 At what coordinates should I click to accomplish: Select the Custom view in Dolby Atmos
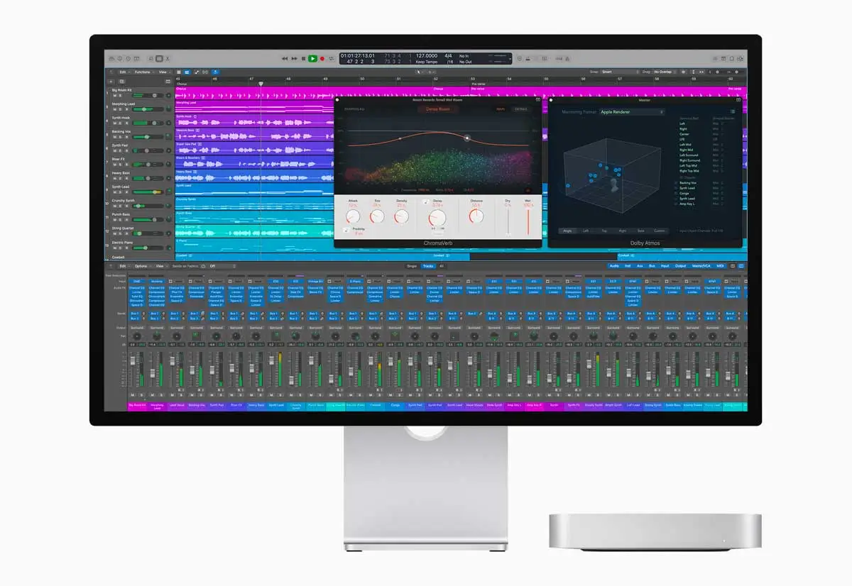pos(659,231)
